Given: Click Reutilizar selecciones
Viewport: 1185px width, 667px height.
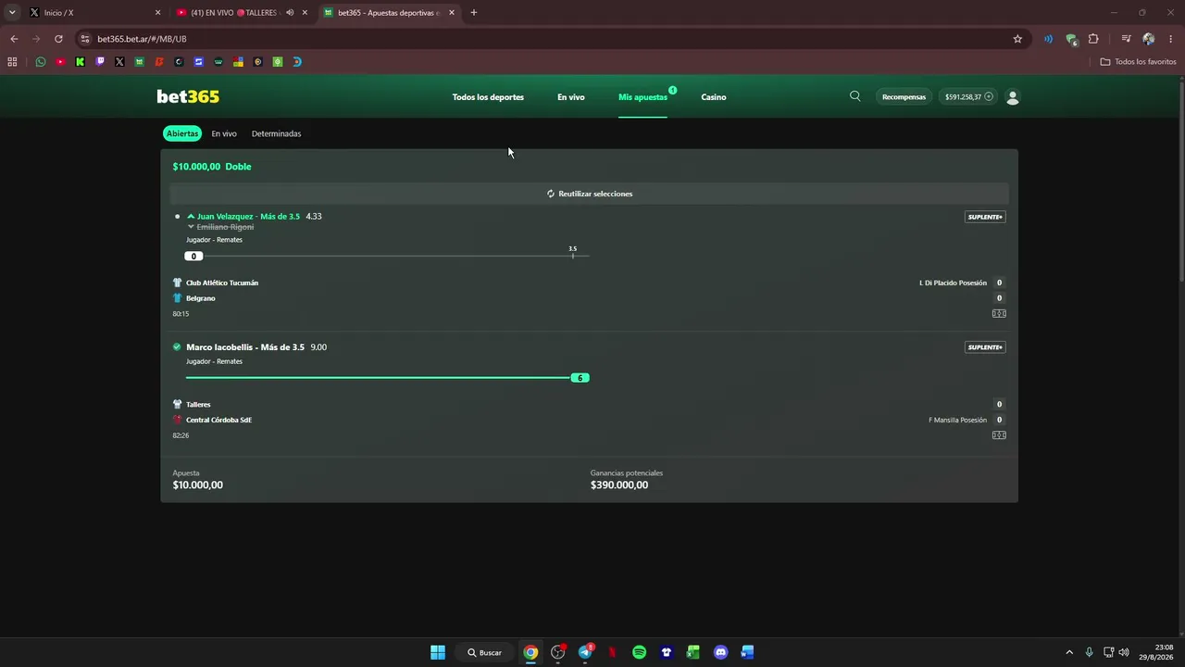Looking at the screenshot, I should 590,194.
